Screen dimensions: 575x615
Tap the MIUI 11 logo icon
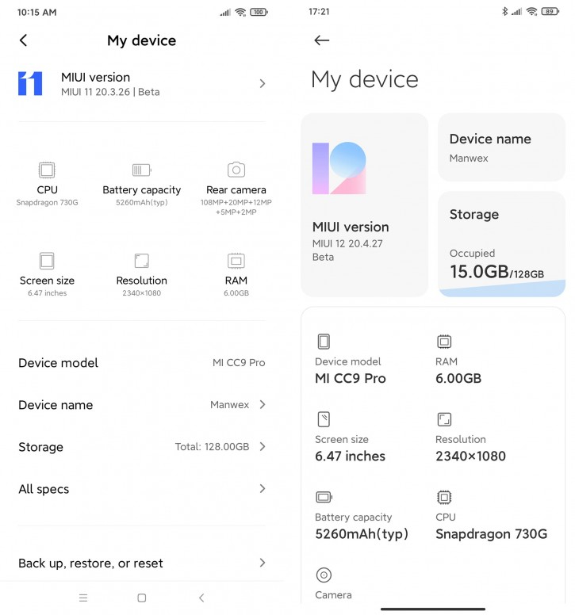[x=30, y=83]
